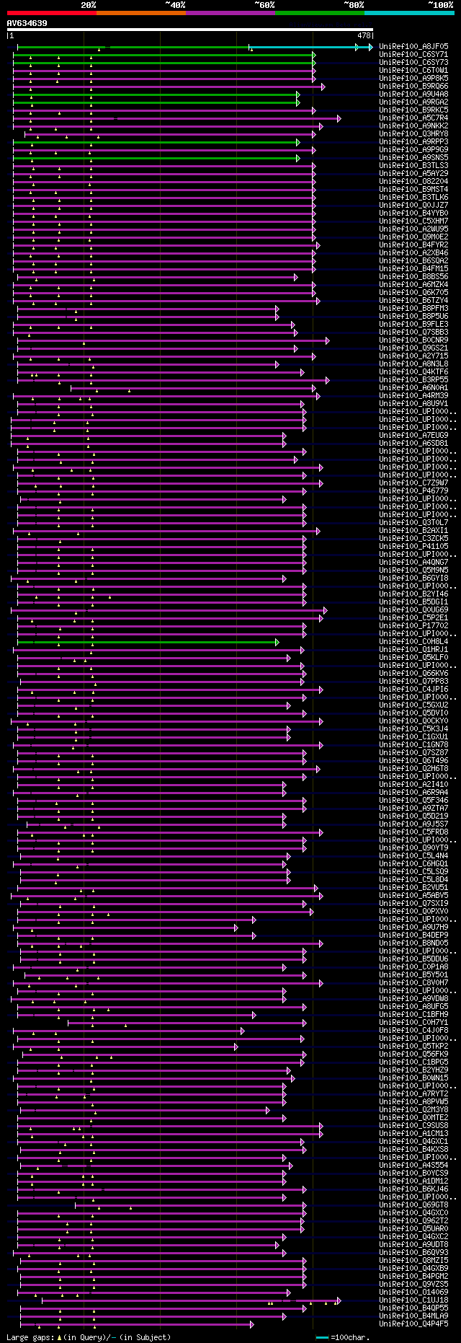The width and height of the screenshot is (461, 1343).
Task: Select the UniRef100_C0H8L4 label
Action: coord(413,641)
